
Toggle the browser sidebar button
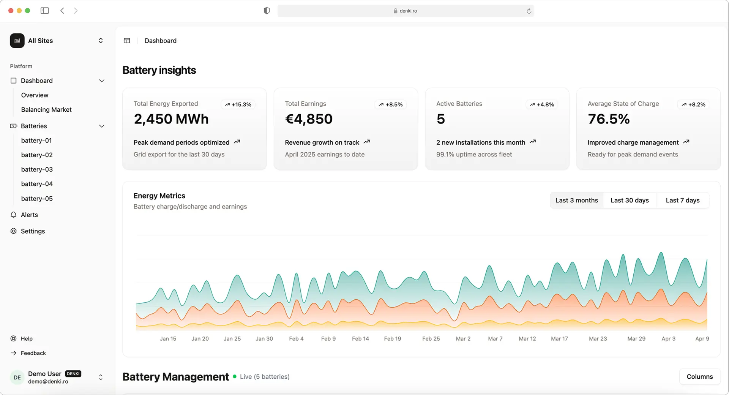pyautogui.click(x=45, y=11)
